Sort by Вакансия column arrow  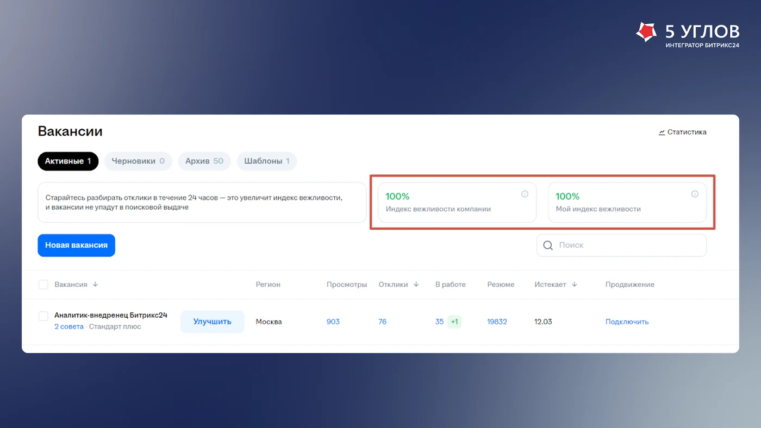point(96,285)
